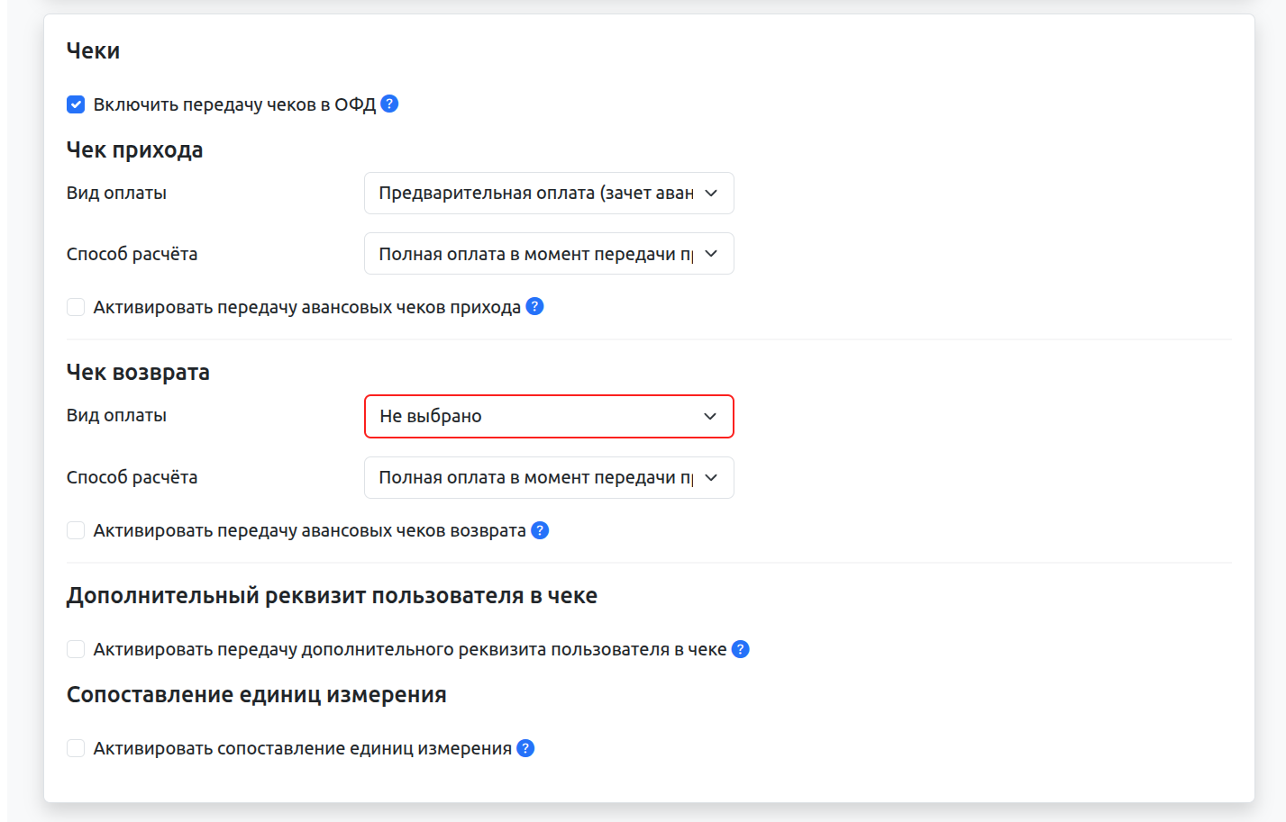Expand Способ расчёта dropdown under Чек возврата
Viewport: 1286px width, 822px height.
pyautogui.click(x=548, y=477)
